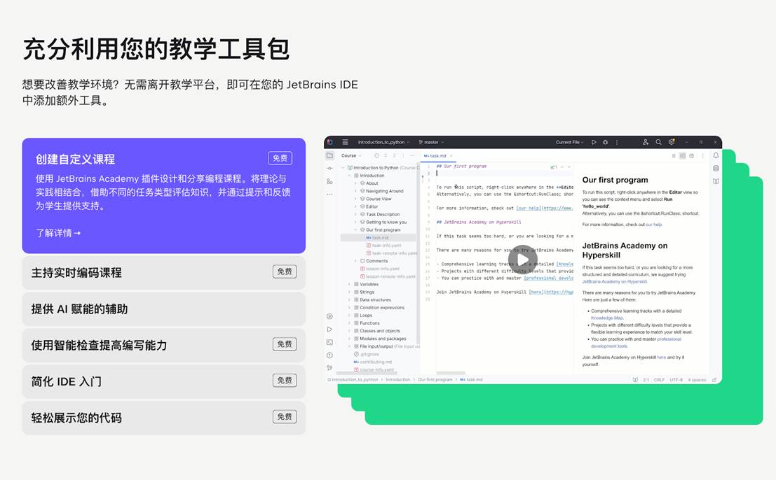The height and width of the screenshot is (480, 776).
Task: Select task.md in the course tree
Action: 381,237
